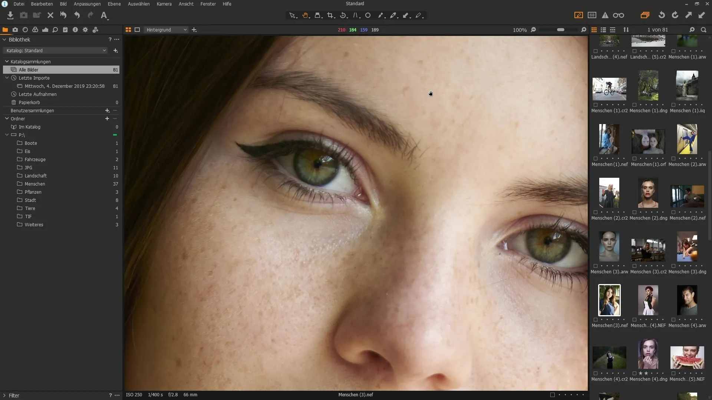Open the Color tool tab with three circles
This screenshot has height=400, width=712.
pos(35,30)
